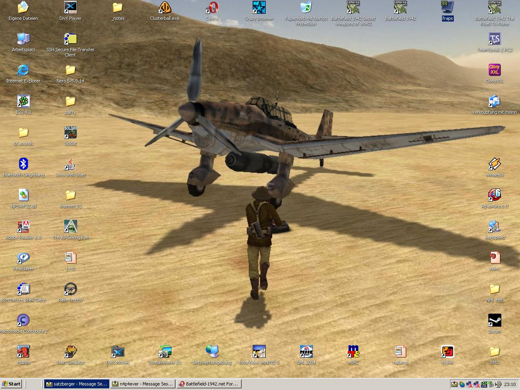This screenshot has height=390, width=520.
Task: Open TeamSpeak 2 RC2 shortcut
Action: coord(494,42)
